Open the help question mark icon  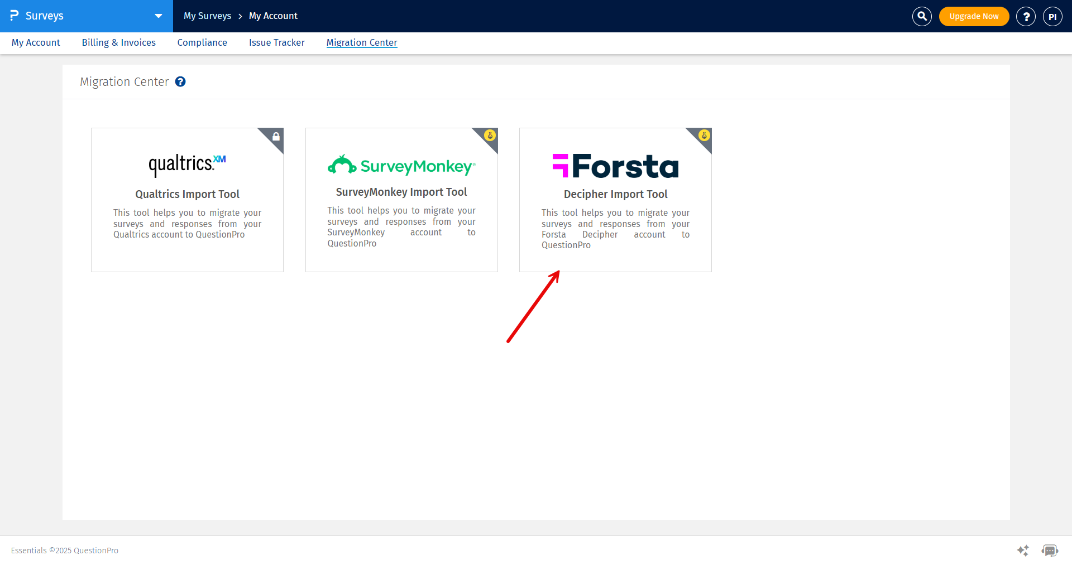click(x=1026, y=16)
